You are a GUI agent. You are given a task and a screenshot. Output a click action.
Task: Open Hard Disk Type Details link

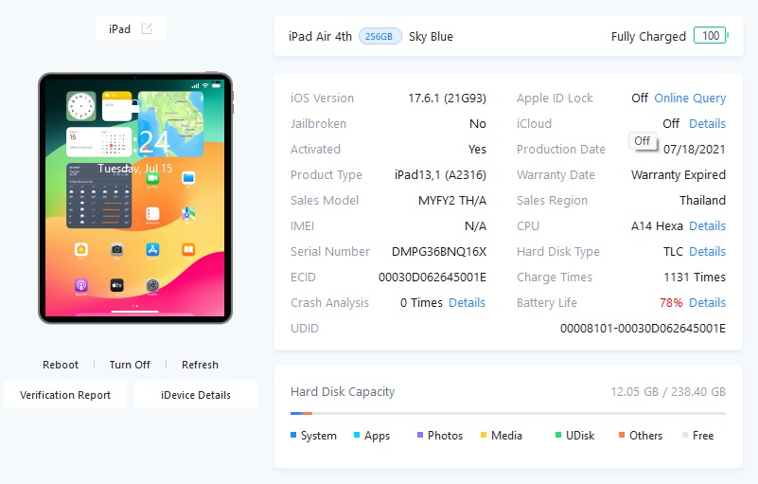click(x=707, y=252)
